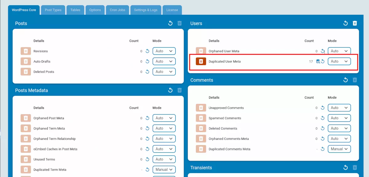The width and height of the screenshot is (369, 177).
Task: Click the trash icon for Spammed Comments
Action: [x=201, y=118]
